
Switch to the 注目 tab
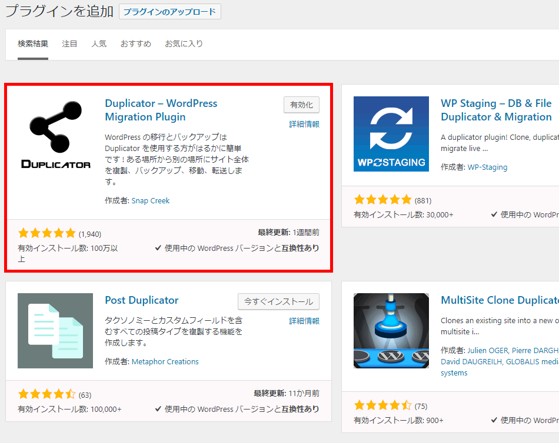click(x=69, y=44)
